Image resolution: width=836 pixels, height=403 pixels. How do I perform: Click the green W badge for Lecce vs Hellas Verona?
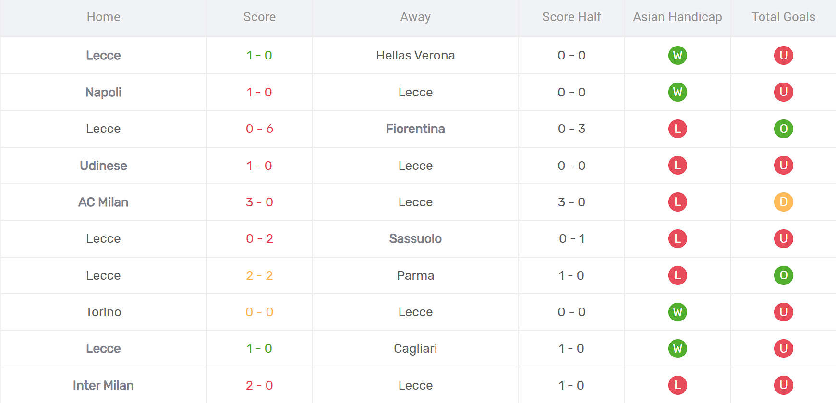coord(678,55)
